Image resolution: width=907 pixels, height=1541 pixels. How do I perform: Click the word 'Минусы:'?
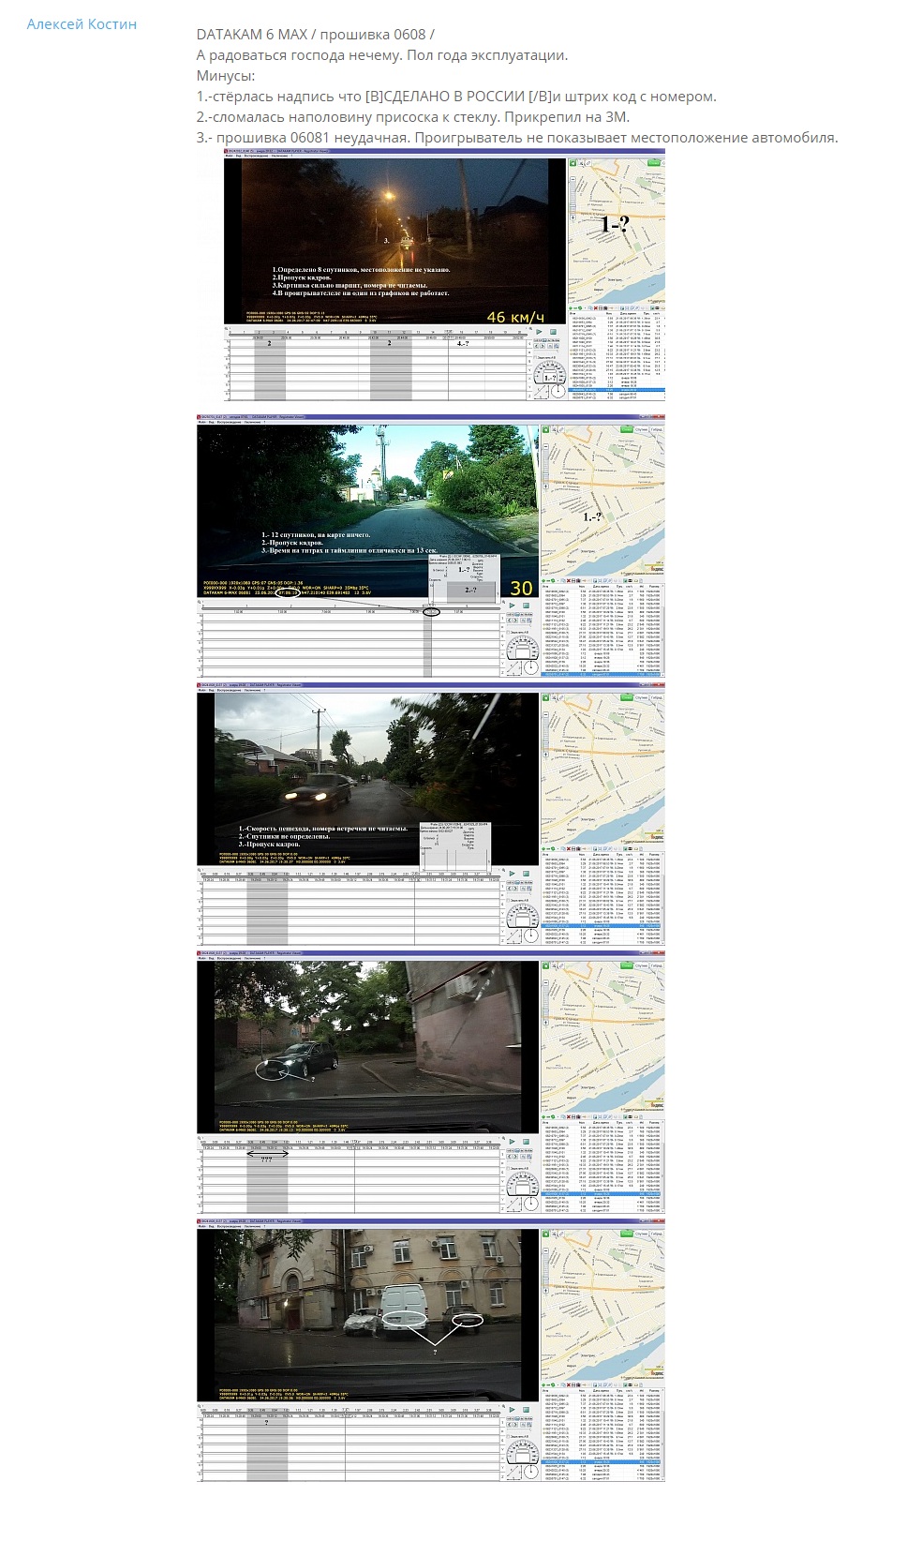point(226,76)
